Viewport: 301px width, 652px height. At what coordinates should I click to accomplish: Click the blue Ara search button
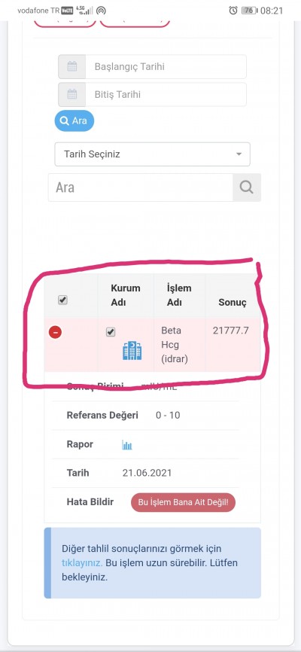click(x=74, y=120)
